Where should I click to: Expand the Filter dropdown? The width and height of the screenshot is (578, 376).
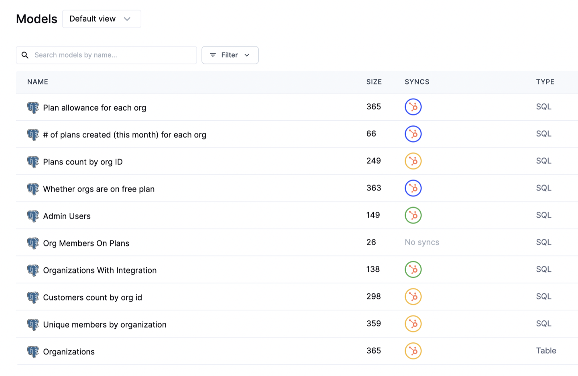tap(230, 55)
